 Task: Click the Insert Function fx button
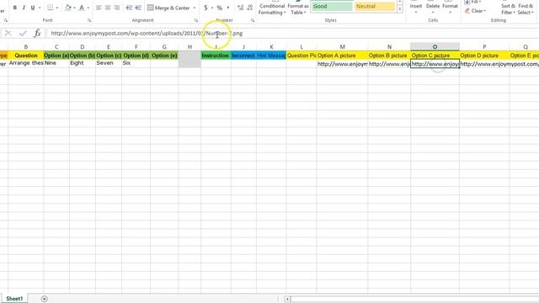37,34
